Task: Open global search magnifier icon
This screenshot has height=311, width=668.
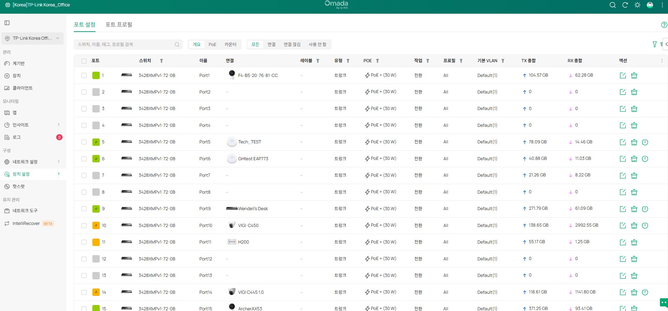Action: tap(613, 5)
